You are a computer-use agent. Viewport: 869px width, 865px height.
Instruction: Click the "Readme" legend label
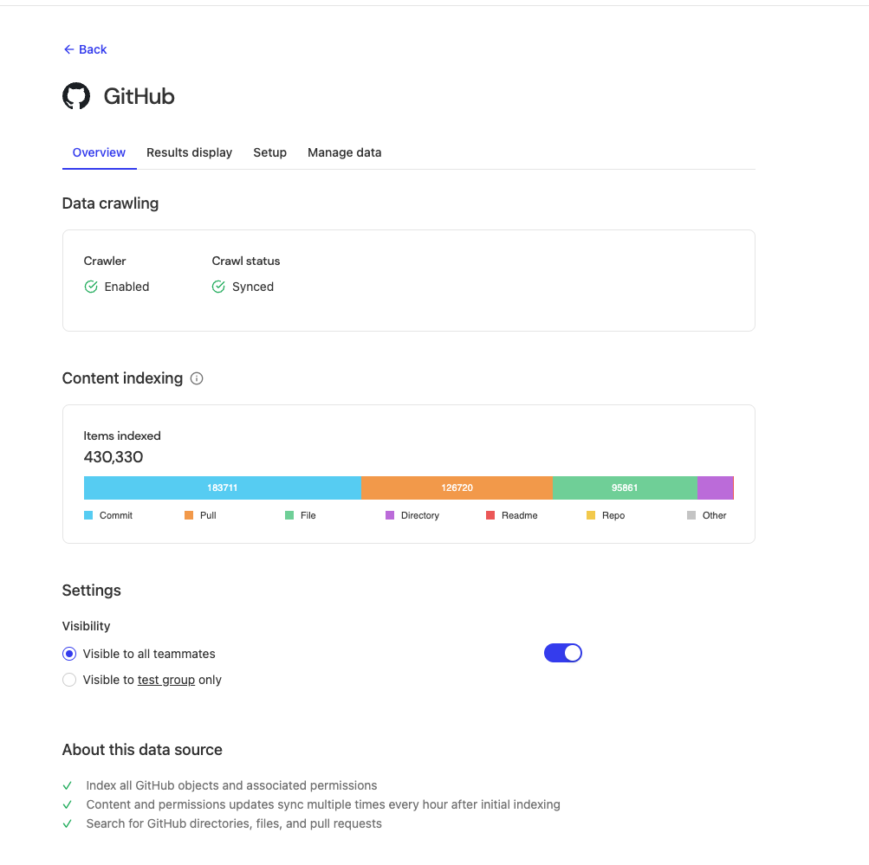tap(519, 515)
